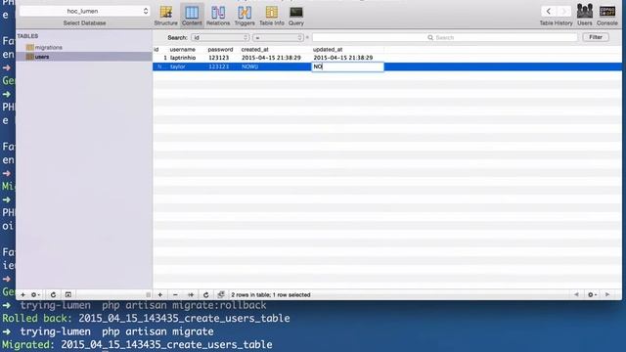This screenshot has height=352, width=626.
Task: Sort by the created_at column header
Action: [254, 50]
